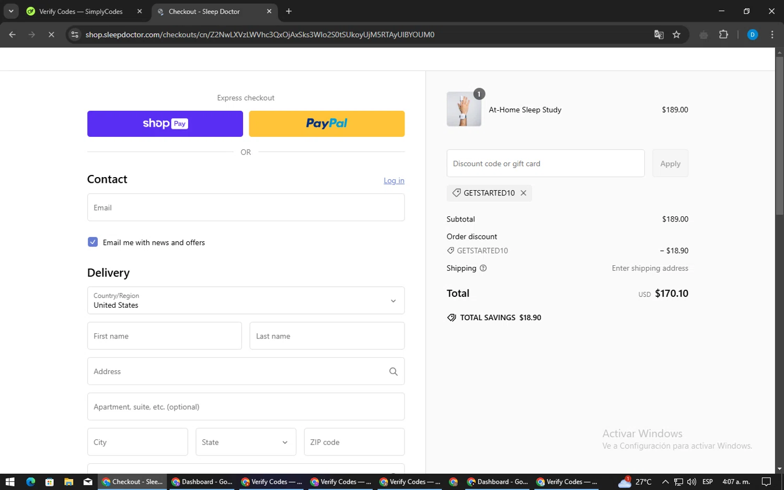The width and height of the screenshot is (784, 490).
Task: Click weather widget showing 27°C
Action: [x=635, y=482]
